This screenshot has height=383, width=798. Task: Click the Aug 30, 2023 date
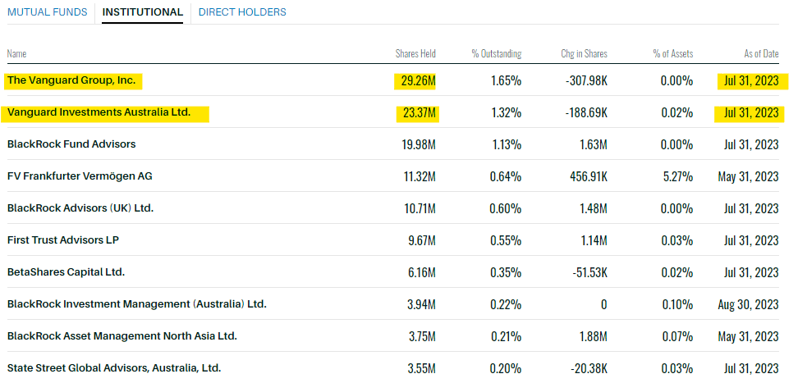[x=748, y=304]
